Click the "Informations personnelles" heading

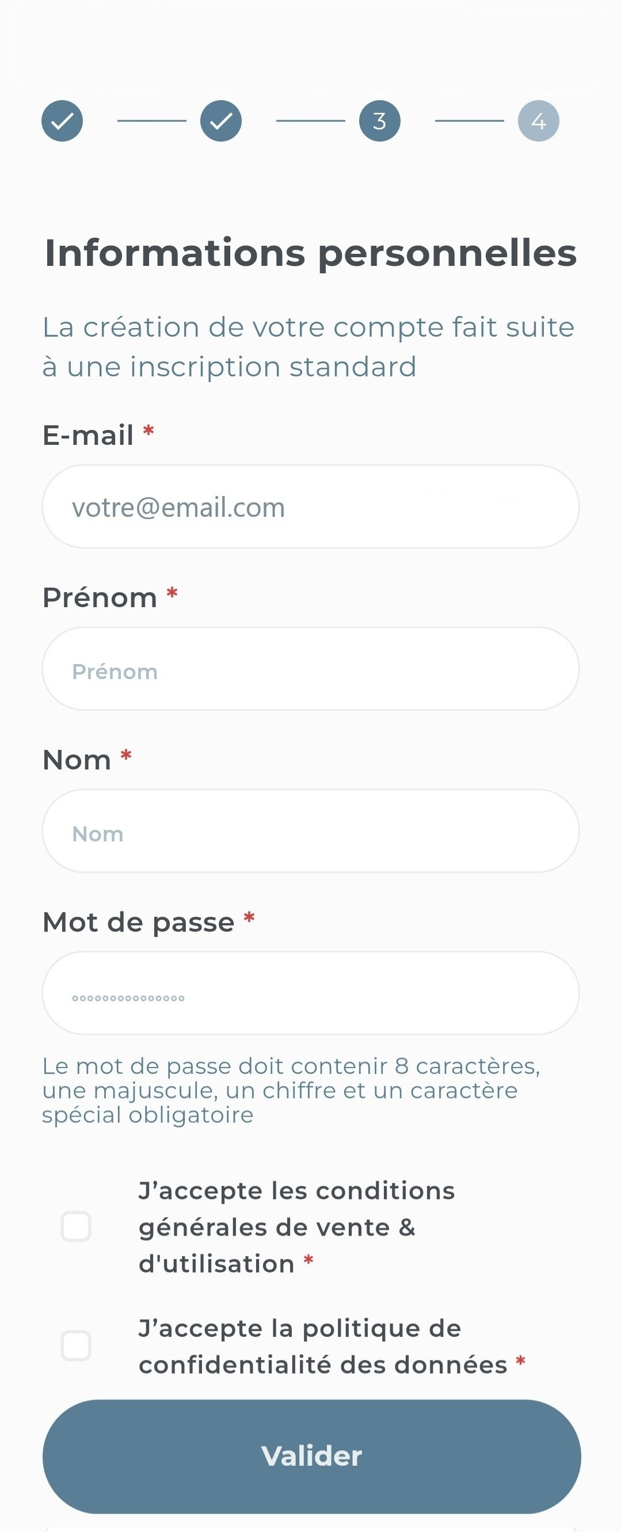[311, 253]
